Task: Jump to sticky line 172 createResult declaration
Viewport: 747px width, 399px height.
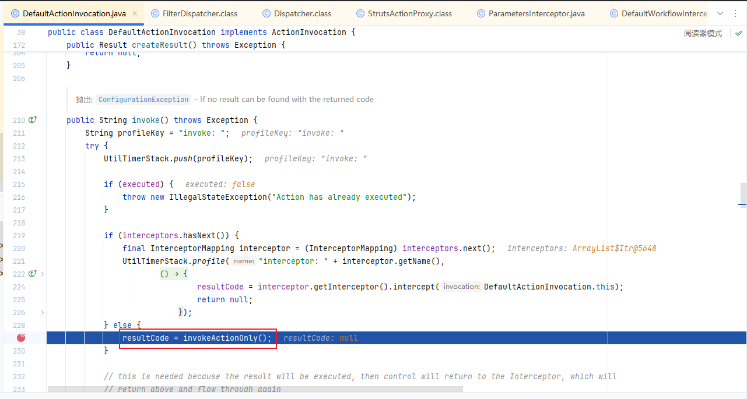Action: (176, 45)
